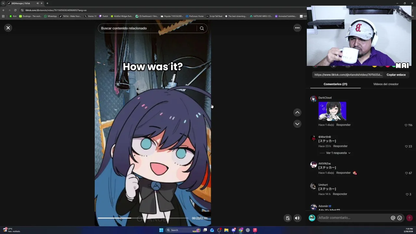Reply to @Martin@'s comment
Screen dimensions: 416x234
pos(340,146)
